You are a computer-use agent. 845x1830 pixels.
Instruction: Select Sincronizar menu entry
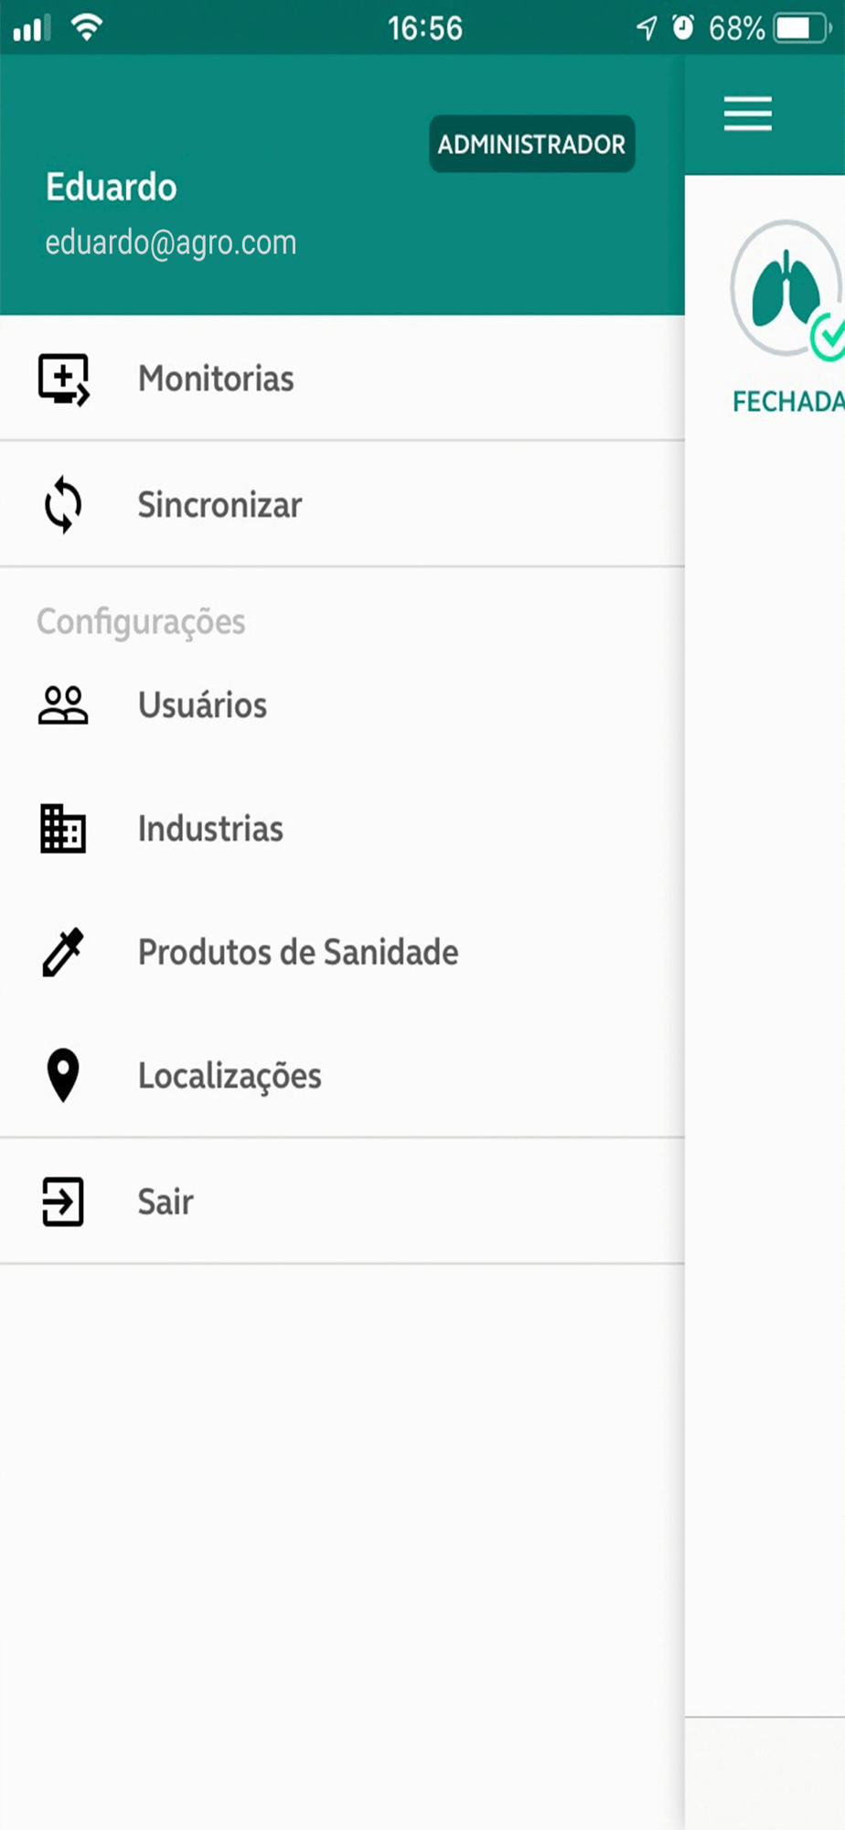coord(219,505)
